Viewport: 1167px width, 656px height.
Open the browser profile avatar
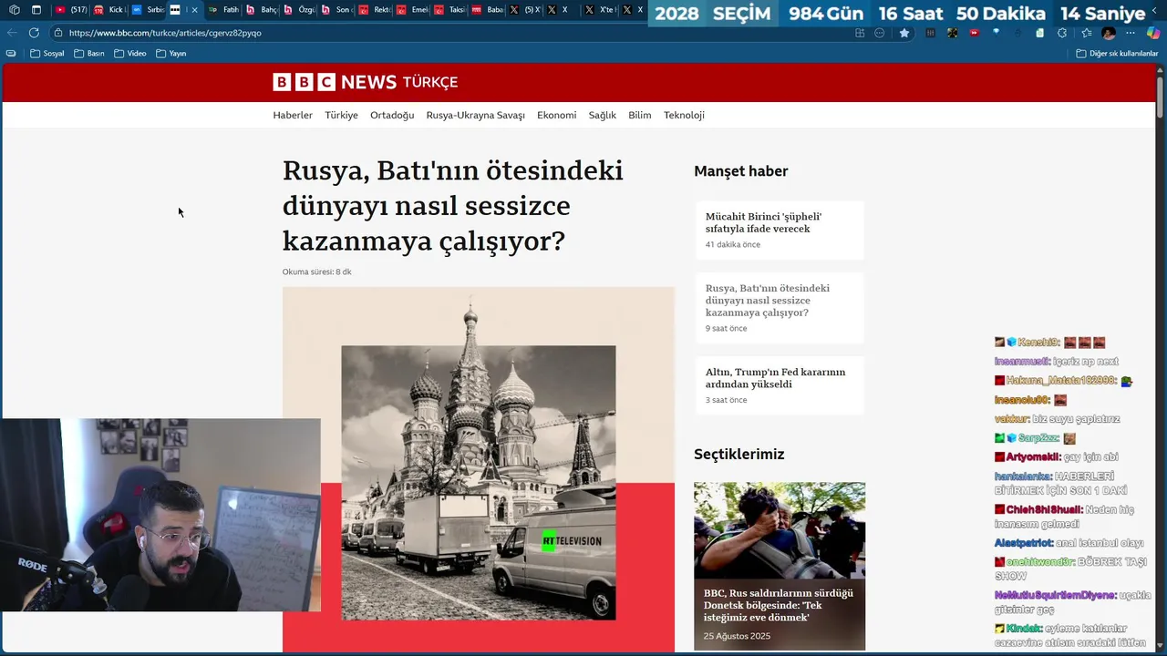[1109, 33]
